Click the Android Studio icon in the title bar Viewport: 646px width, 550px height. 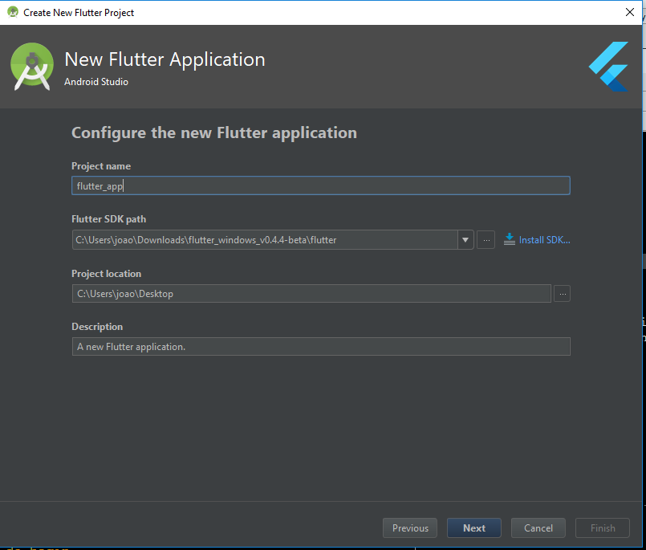click(13, 12)
